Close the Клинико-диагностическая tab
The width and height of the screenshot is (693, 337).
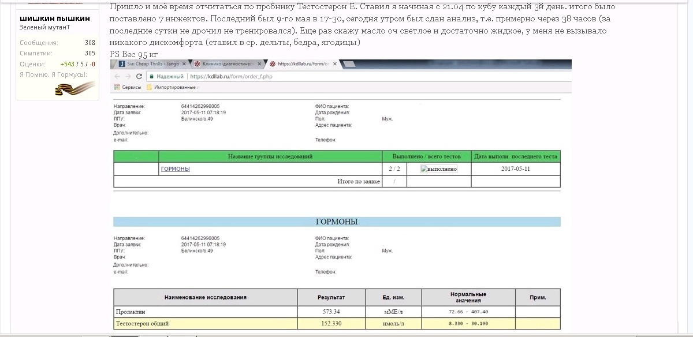point(259,64)
